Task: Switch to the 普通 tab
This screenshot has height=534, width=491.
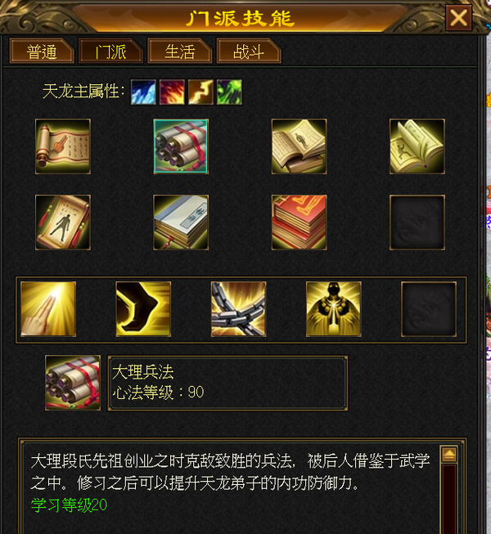Action: click(42, 51)
